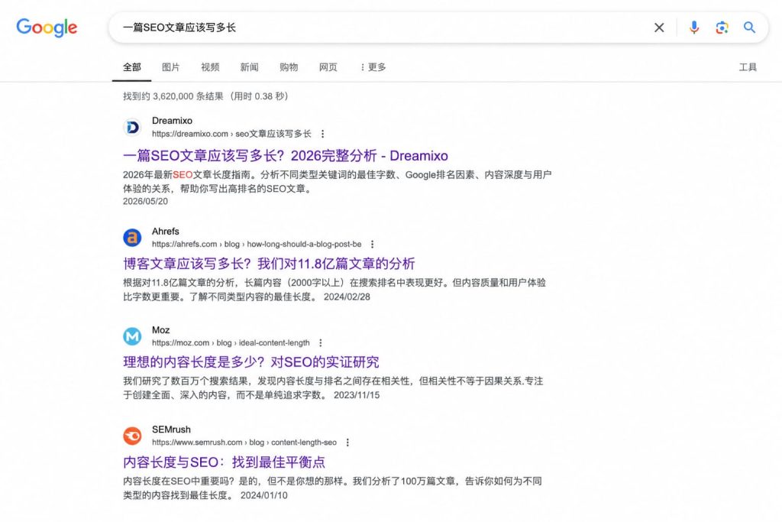
Task: Click the SEMrush snippet starting 内容长度在SEO中重要吗
Action: pos(332,488)
